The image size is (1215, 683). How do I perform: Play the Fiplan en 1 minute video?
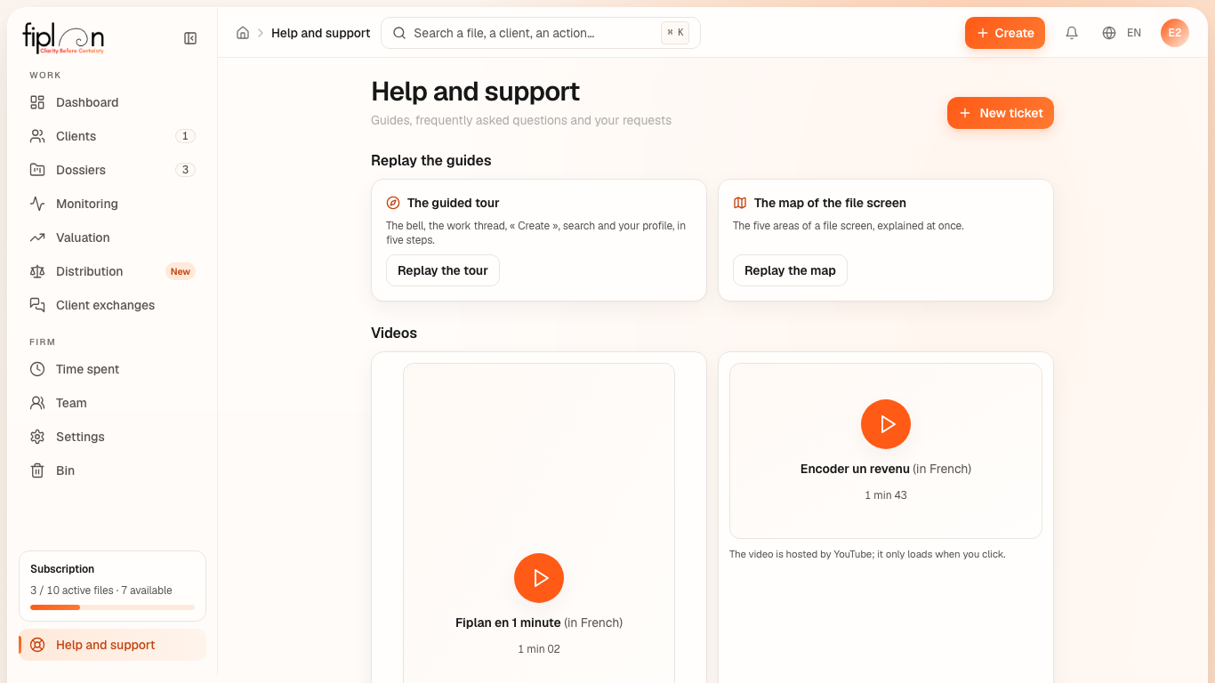pos(539,578)
